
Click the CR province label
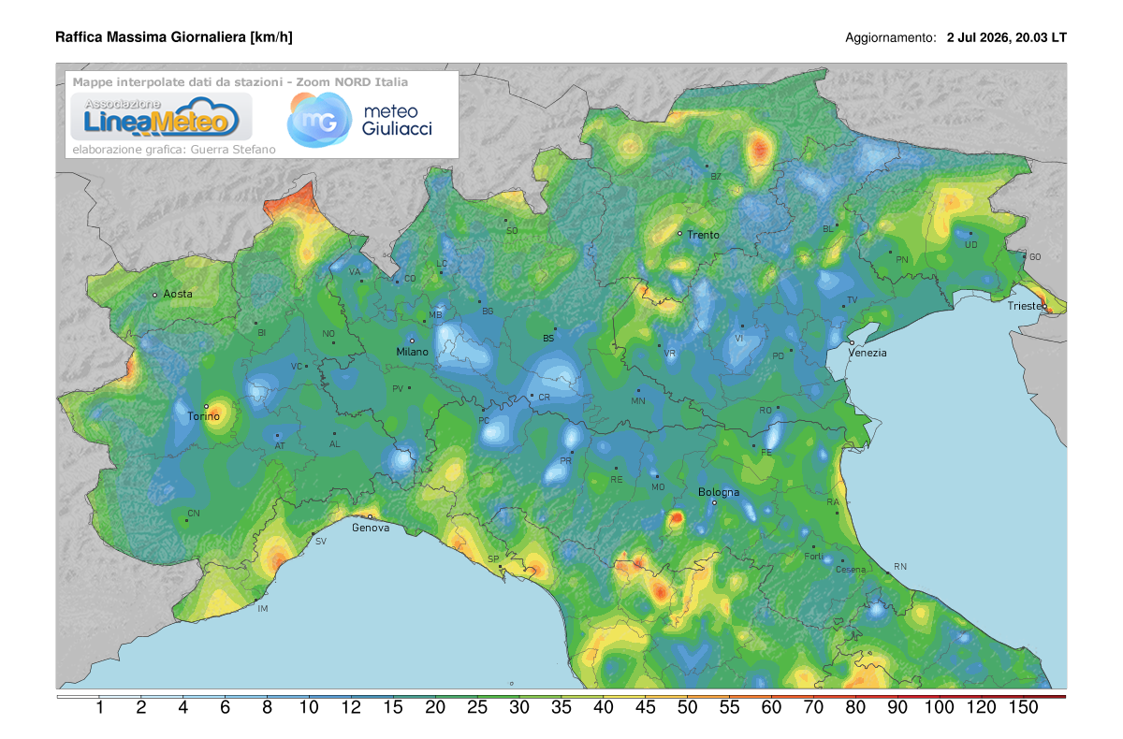[544, 398]
